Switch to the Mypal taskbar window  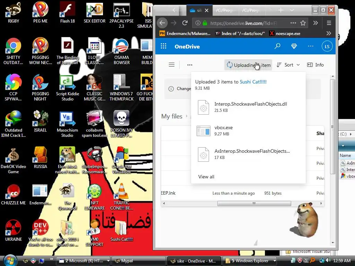tap(139, 261)
